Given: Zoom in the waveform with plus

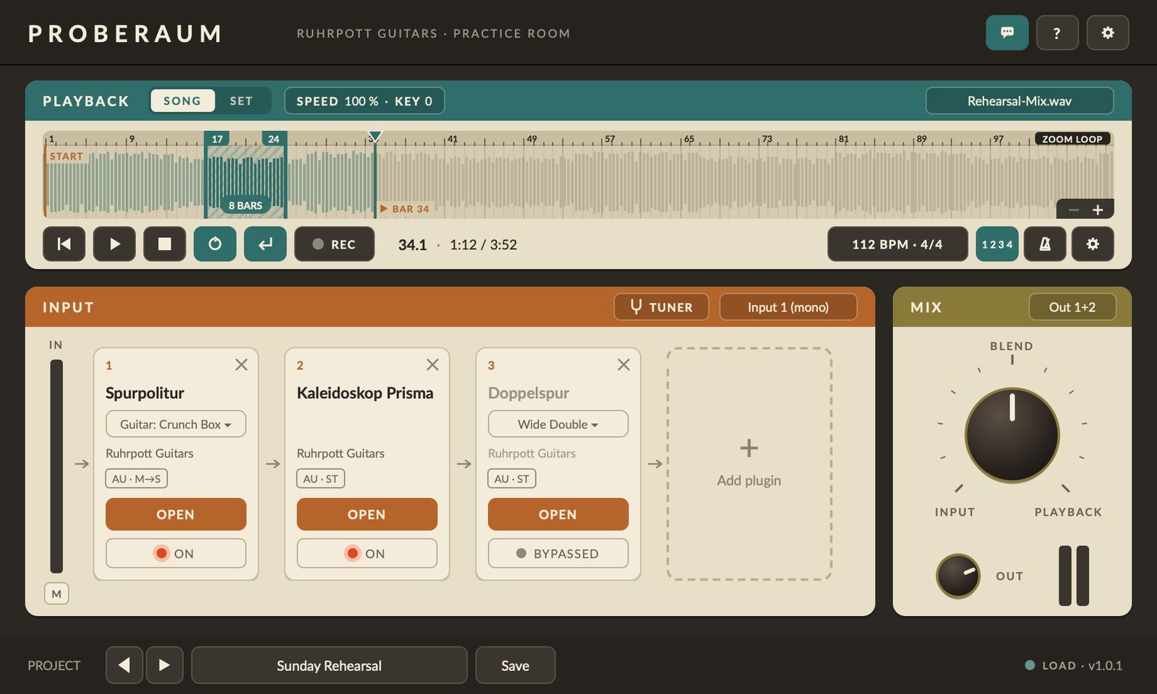Looking at the screenshot, I should click(1098, 210).
